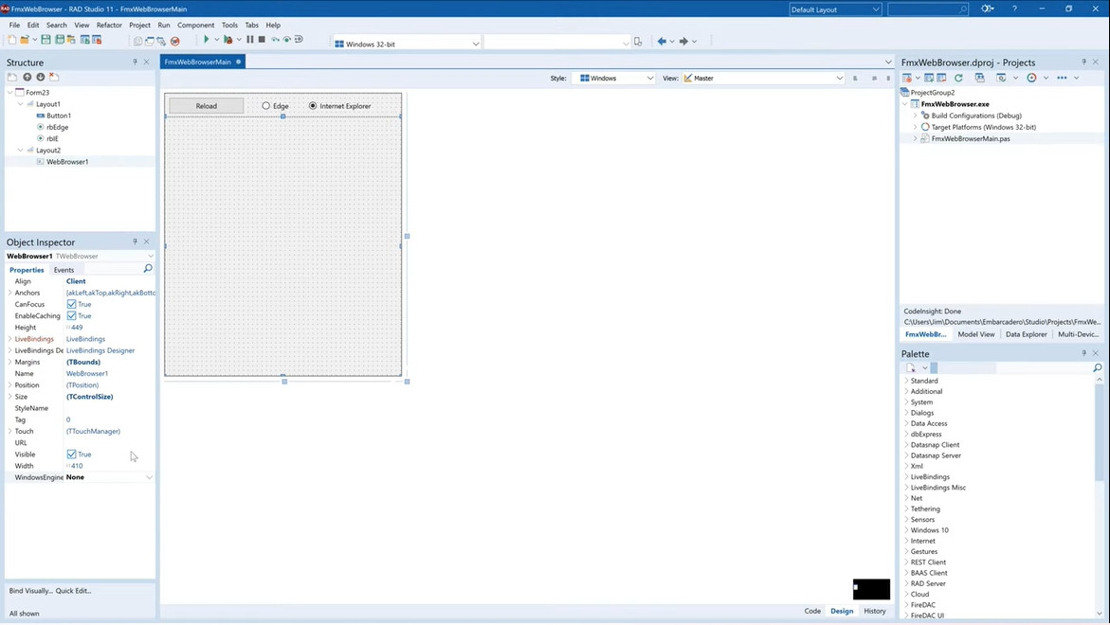This screenshot has width=1110, height=625.
Task: Open the Windows 32-bit platform dropdown
Action: click(x=475, y=44)
